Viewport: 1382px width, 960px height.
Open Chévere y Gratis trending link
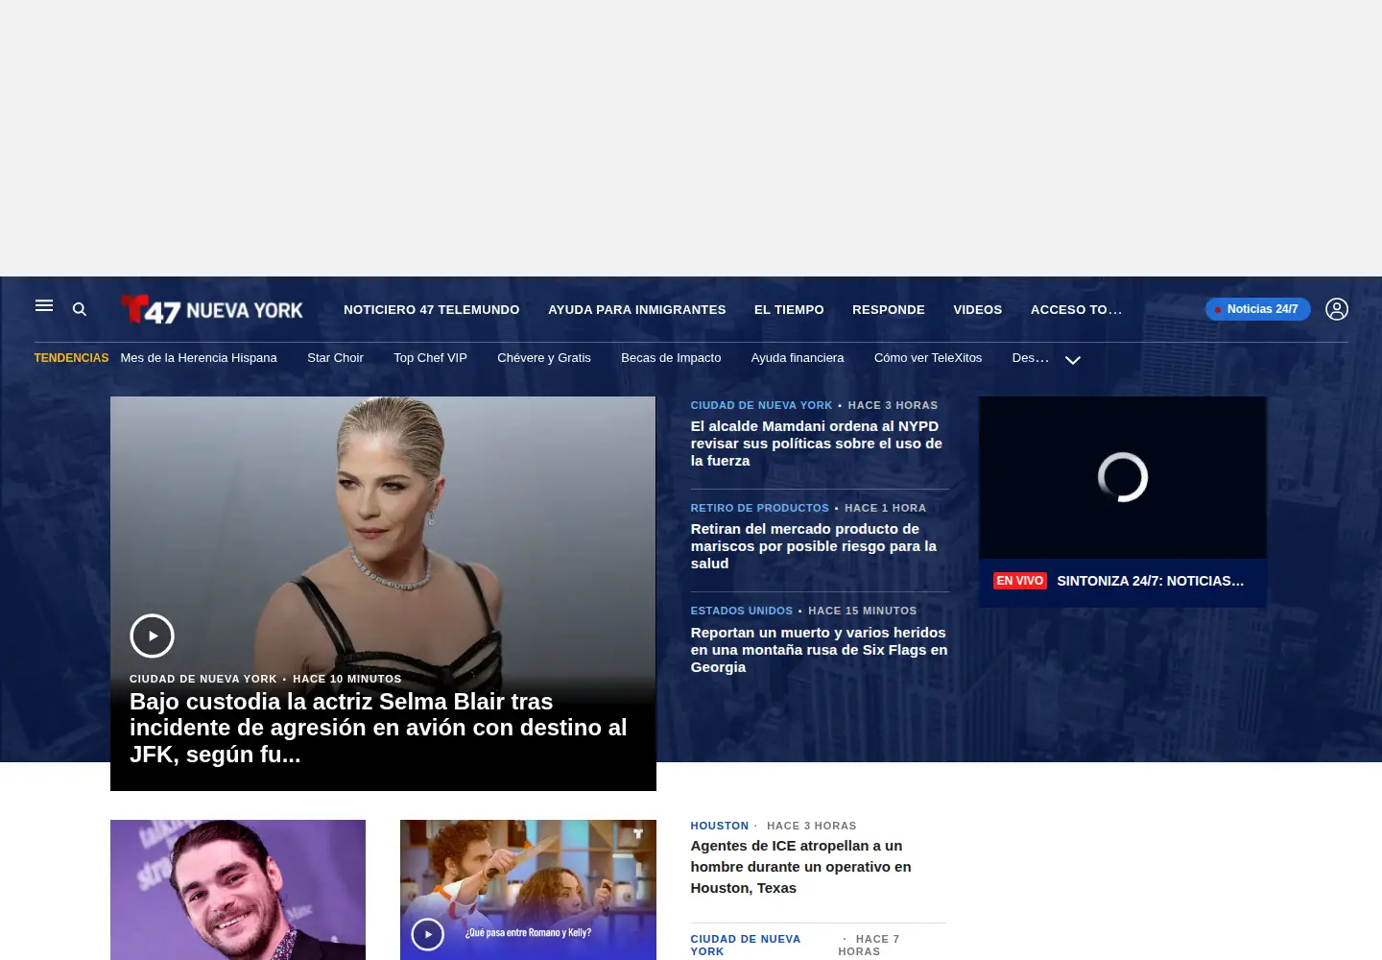point(544,358)
